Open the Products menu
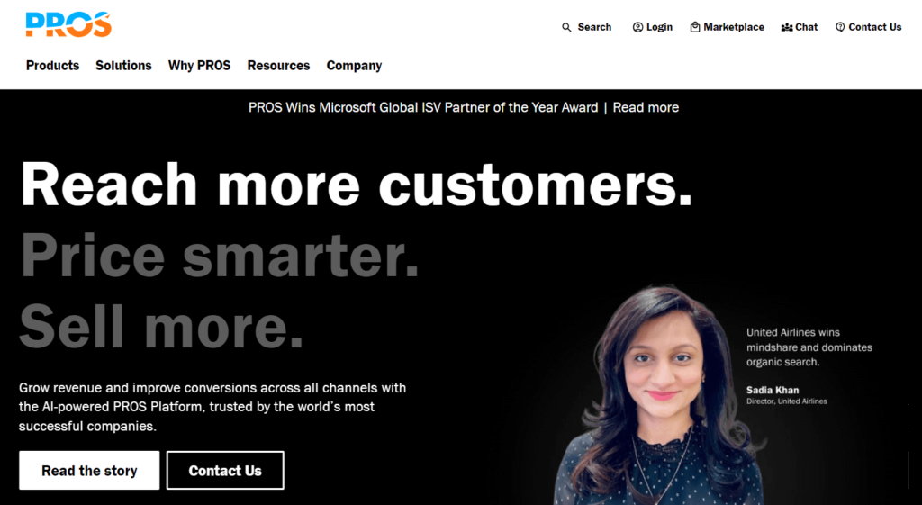The width and height of the screenshot is (922, 505). [52, 65]
